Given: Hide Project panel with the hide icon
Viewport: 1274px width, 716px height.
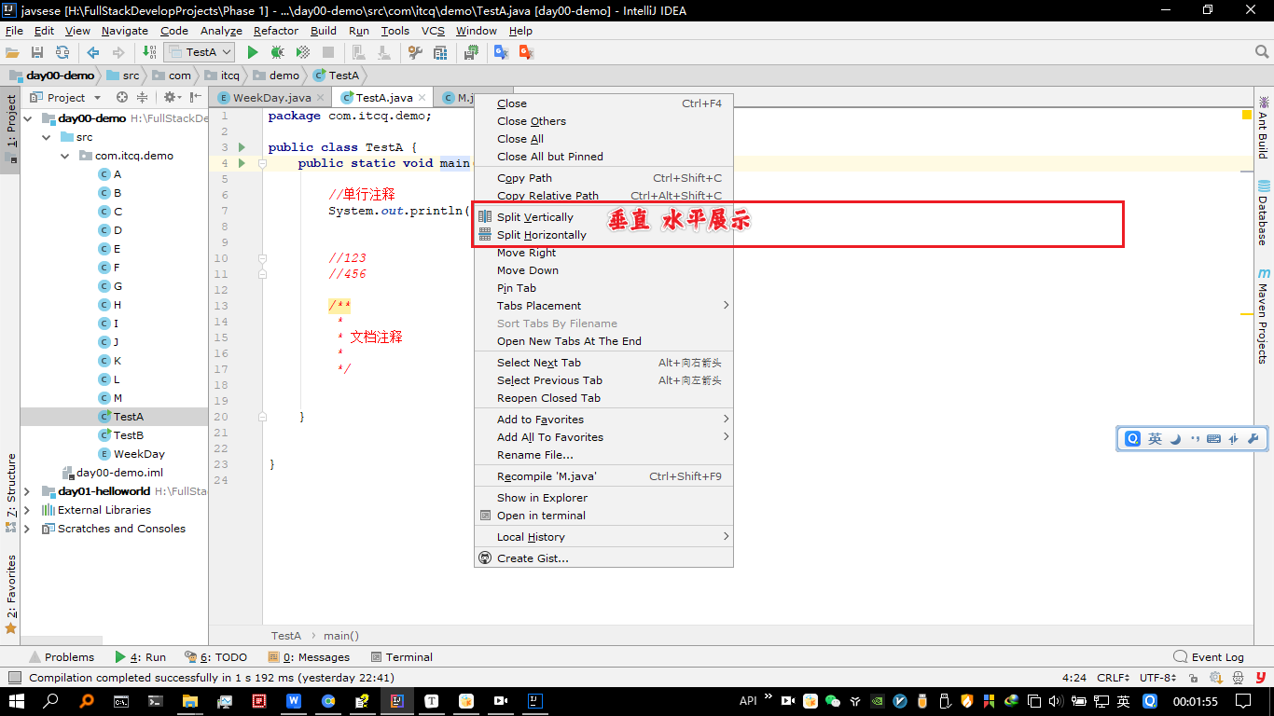Looking at the screenshot, I should [x=196, y=97].
